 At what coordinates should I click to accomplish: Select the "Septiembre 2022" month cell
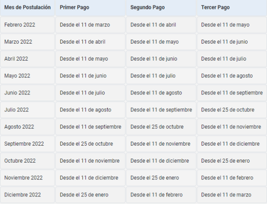[24, 143]
